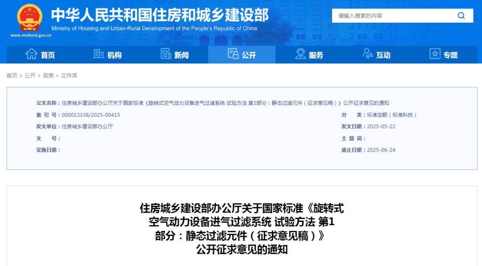Viewport: 482px width, 266px height.
Task: Click the 实施日期 field label
Action: pos(48,150)
